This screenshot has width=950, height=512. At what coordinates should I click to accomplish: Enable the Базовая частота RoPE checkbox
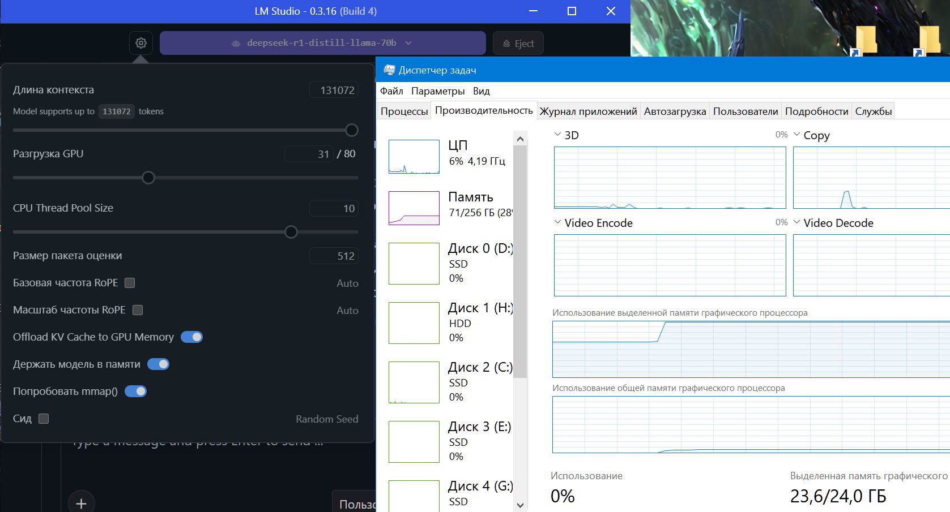click(130, 283)
